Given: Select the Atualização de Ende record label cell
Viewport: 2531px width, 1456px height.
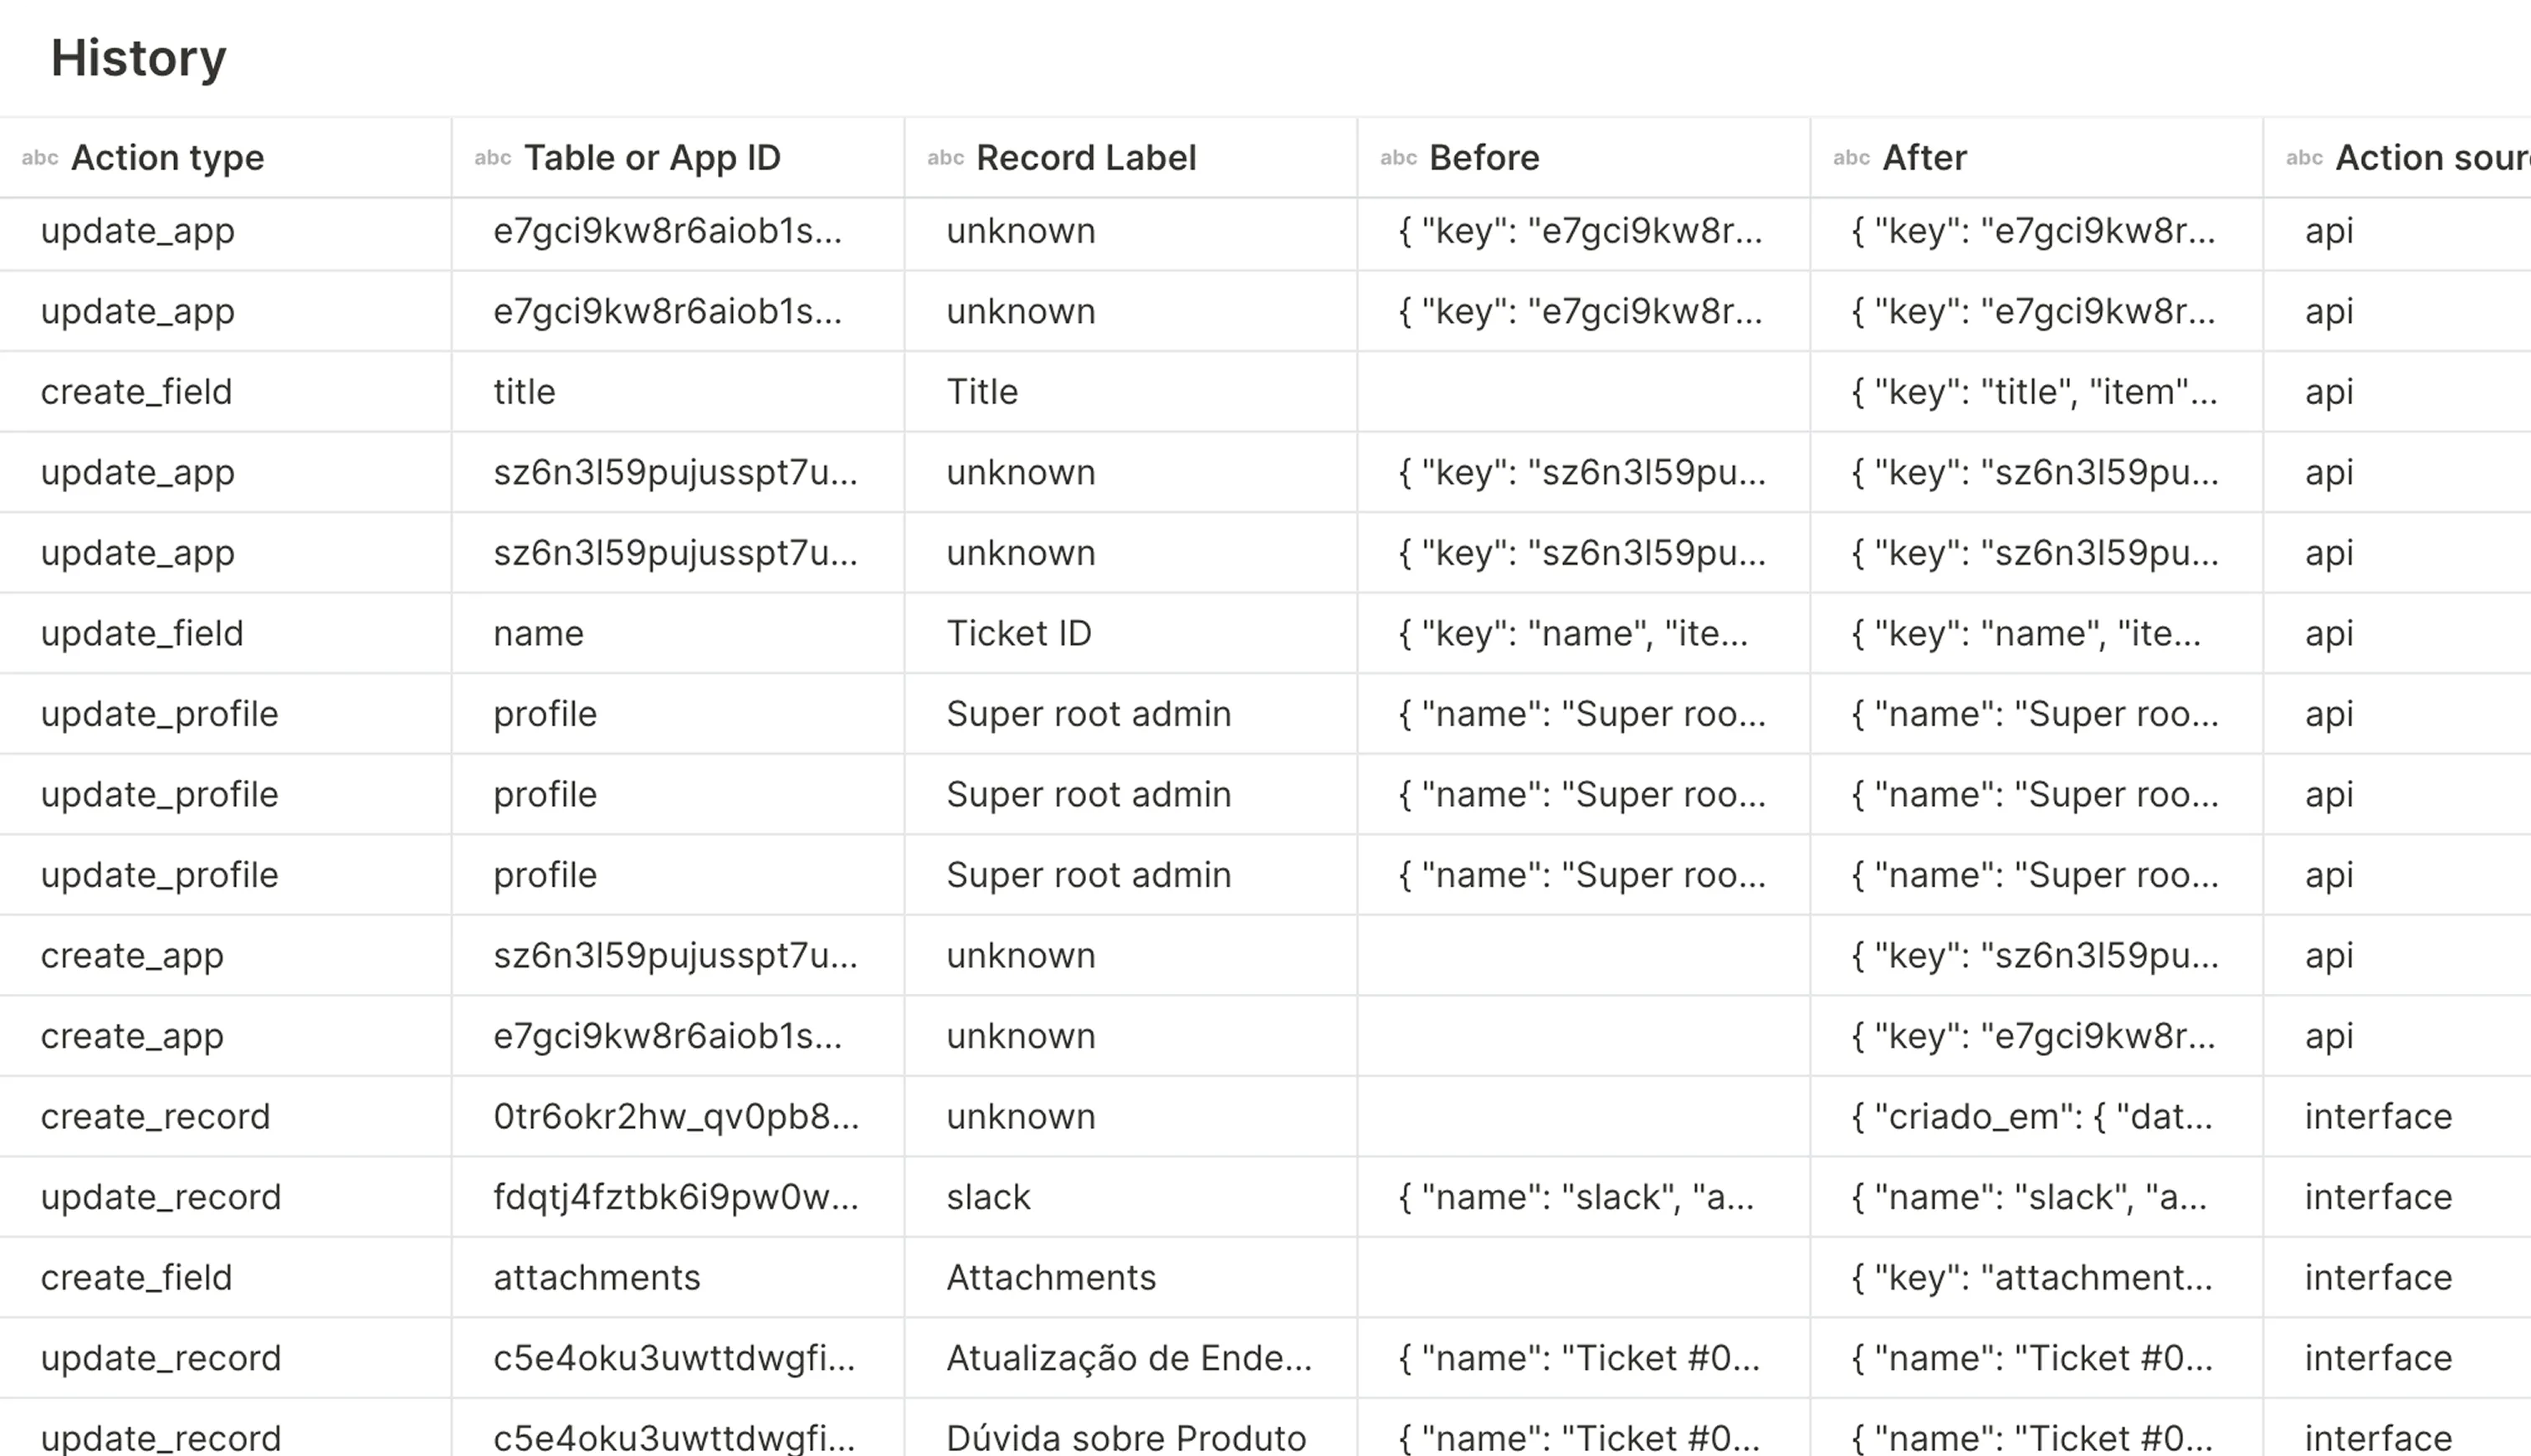Looking at the screenshot, I should click(x=1130, y=1357).
